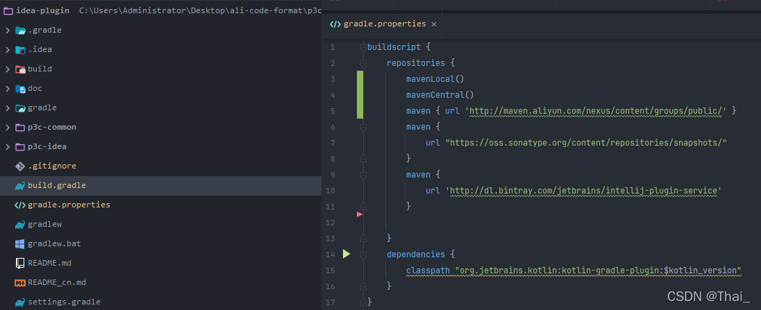Fold the dependencies block at line 14

click(x=363, y=255)
